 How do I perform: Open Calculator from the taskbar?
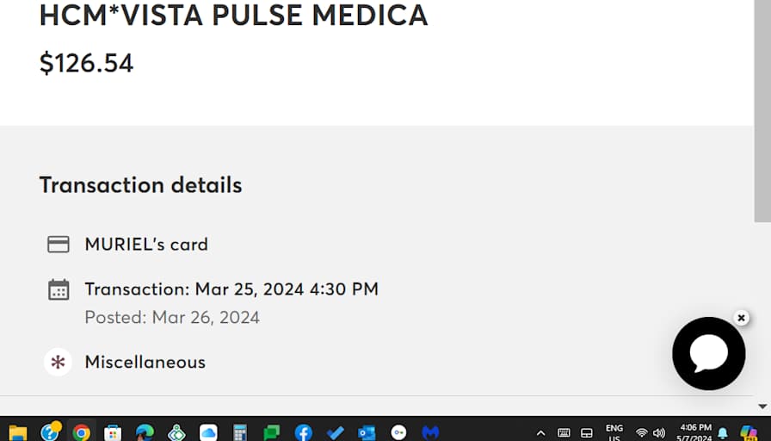(x=240, y=432)
